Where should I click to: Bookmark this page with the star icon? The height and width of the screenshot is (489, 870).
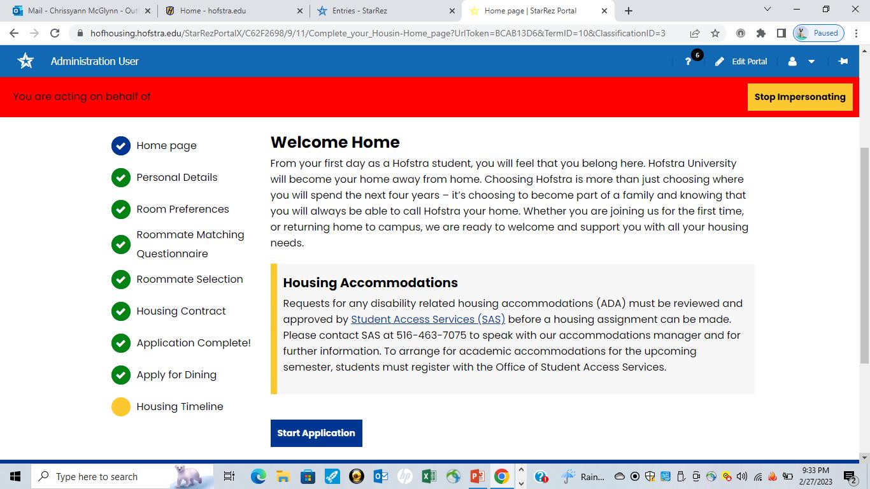click(715, 33)
